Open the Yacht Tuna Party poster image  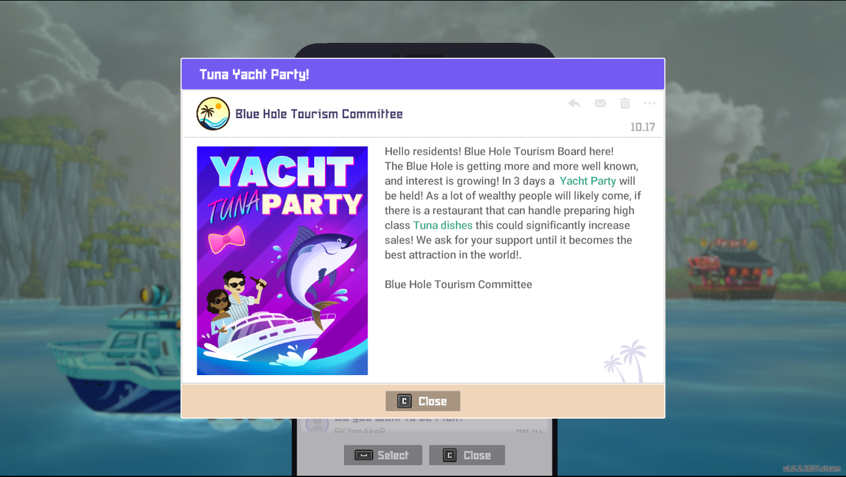tap(282, 261)
